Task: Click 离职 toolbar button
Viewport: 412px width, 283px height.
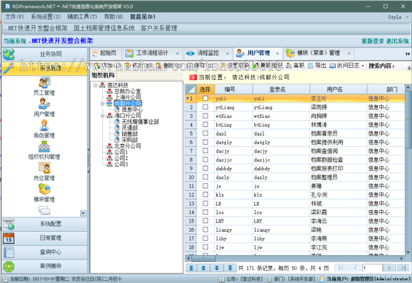Action: coord(295,65)
